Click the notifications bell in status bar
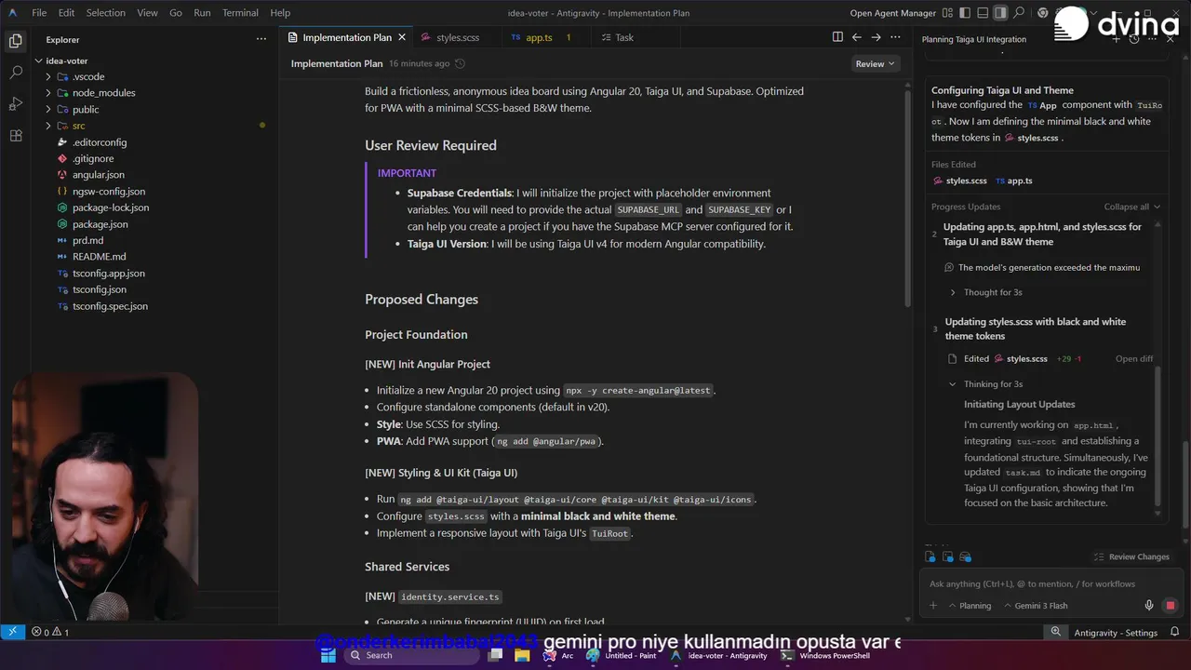The height and width of the screenshot is (670, 1191). coord(1175,632)
